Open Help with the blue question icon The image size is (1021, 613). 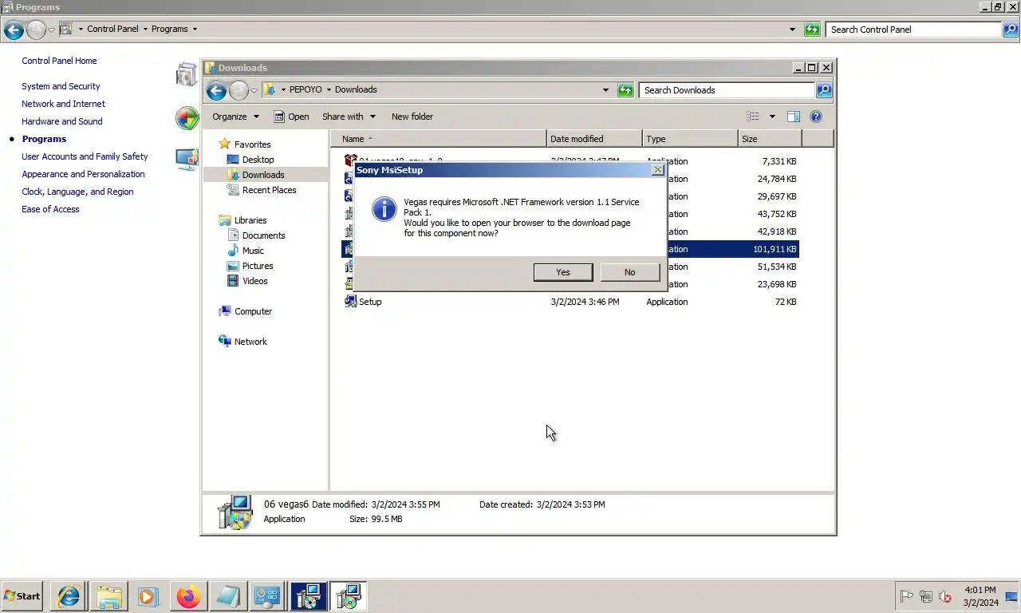coord(816,117)
